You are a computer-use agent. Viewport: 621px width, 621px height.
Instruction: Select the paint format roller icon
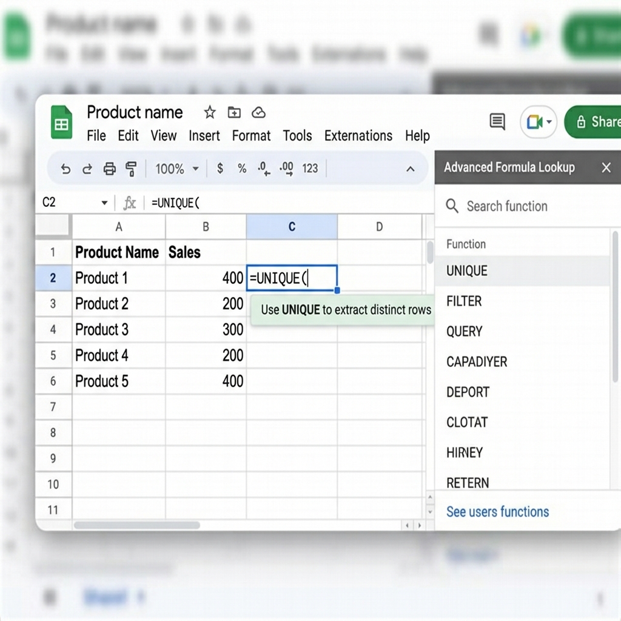(131, 169)
